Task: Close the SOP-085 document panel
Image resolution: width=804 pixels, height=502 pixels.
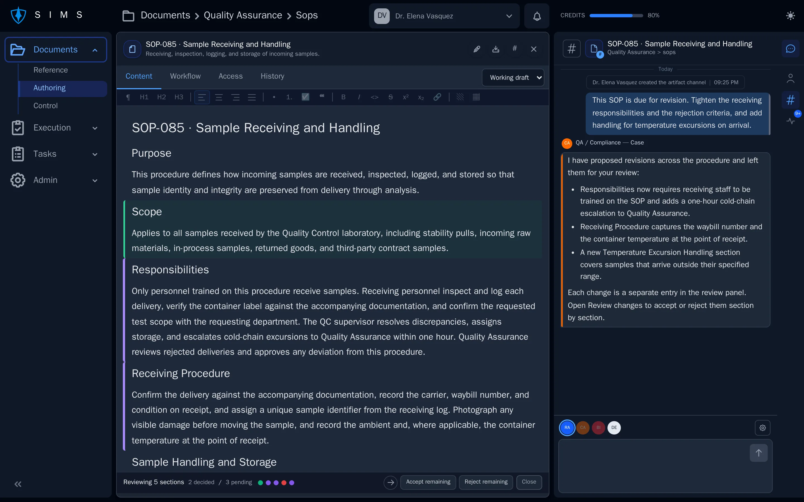Action: coord(533,49)
